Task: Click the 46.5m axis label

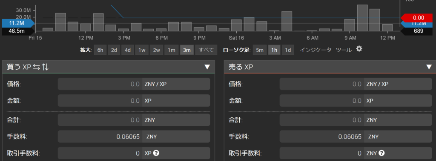Action: tap(18, 31)
